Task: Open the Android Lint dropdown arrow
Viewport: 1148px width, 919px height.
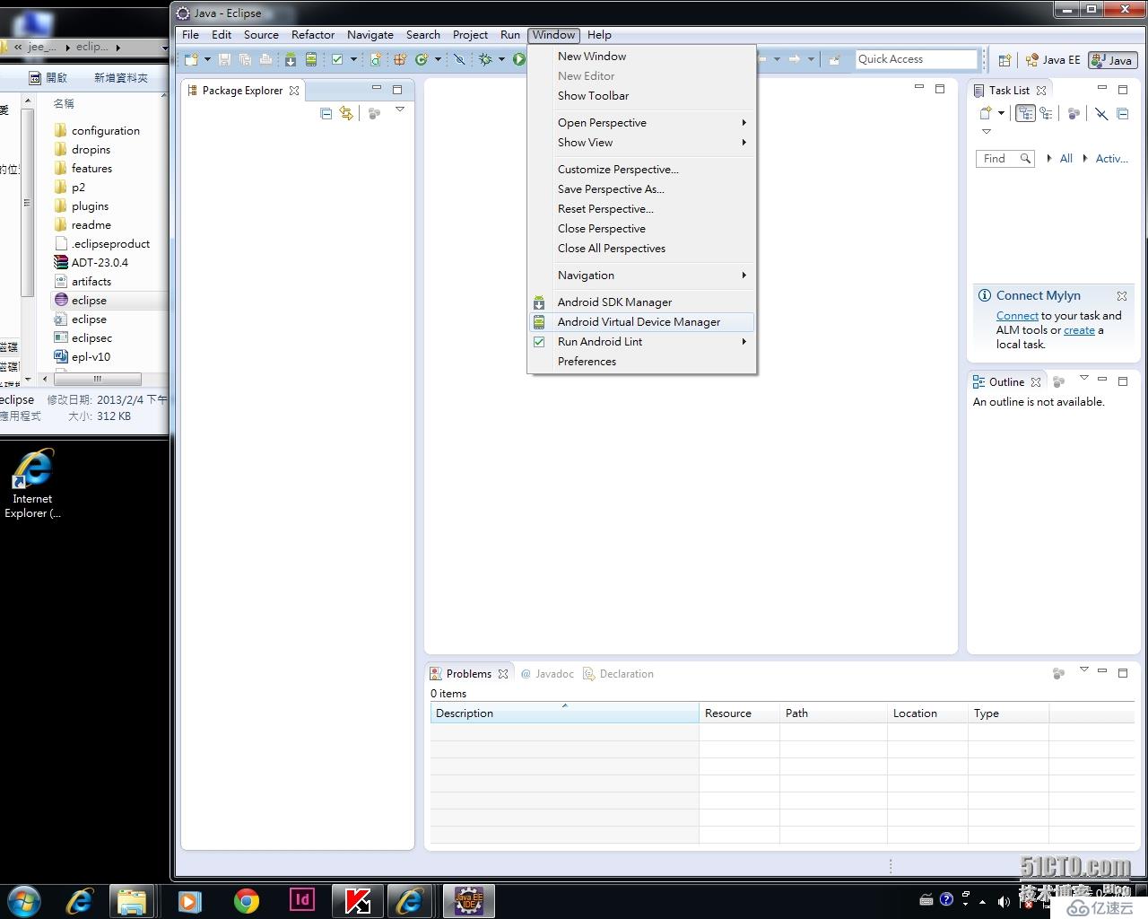Action: point(353,59)
